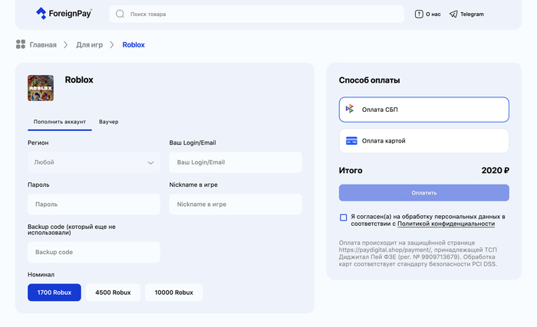Click the paydigital.shop payment notice text
Viewport: 537px width, 327px height.
pos(418,253)
